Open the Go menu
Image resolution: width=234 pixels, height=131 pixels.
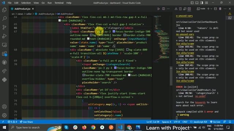[x=43, y=3]
